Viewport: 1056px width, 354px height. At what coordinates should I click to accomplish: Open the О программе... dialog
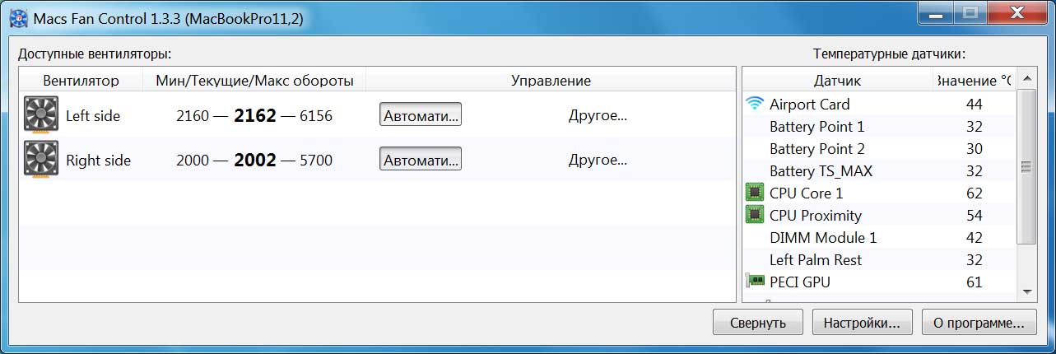(979, 323)
